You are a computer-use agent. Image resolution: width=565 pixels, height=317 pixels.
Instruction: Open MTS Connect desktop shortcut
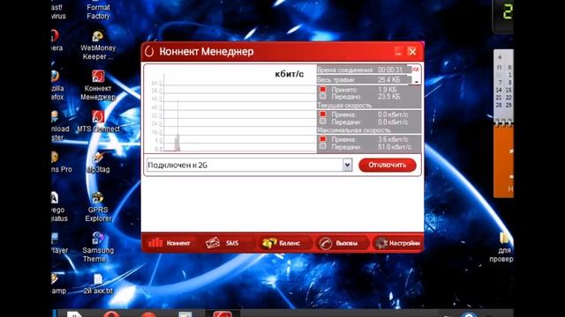(98, 122)
